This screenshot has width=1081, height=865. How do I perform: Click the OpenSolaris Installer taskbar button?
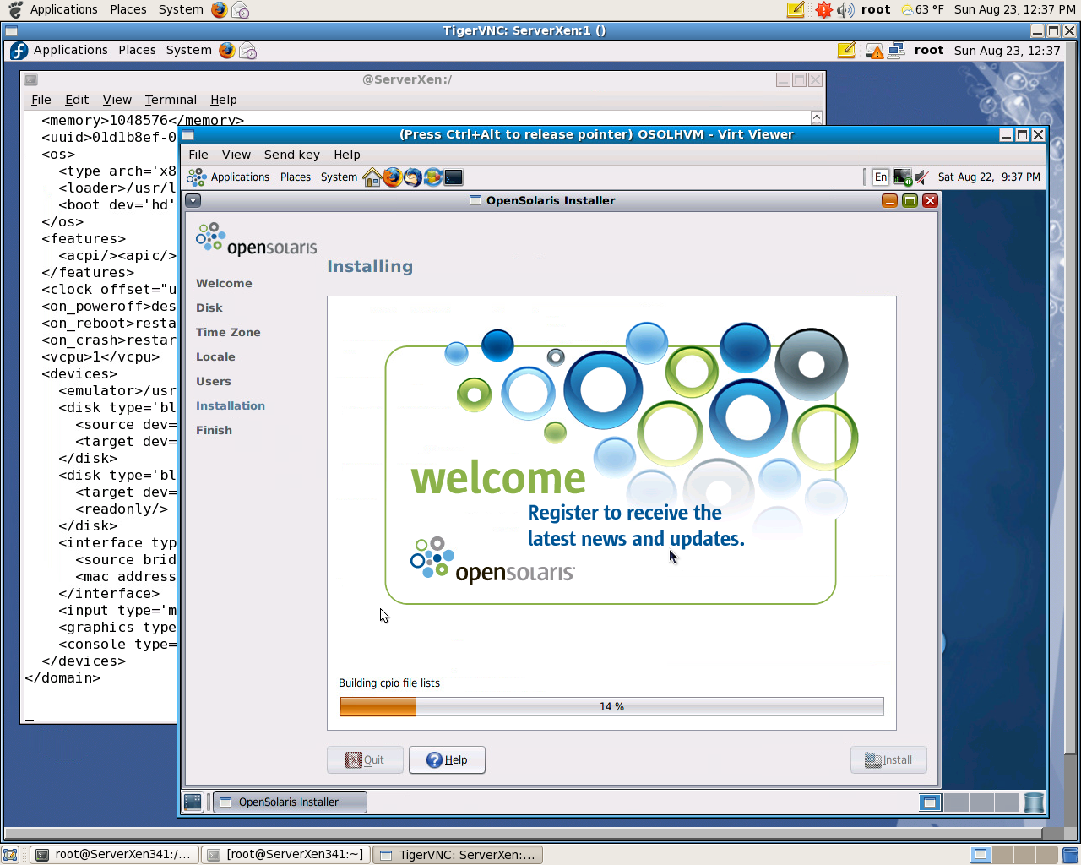click(290, 802)
